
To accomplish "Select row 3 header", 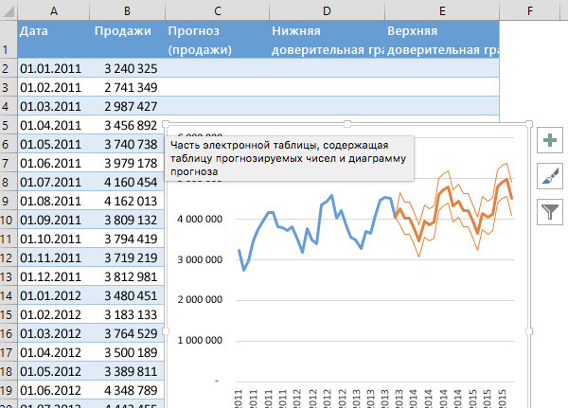I will coord(8,87).
